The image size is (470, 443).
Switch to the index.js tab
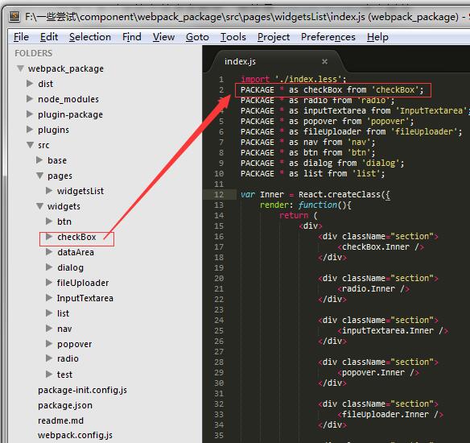240,61
